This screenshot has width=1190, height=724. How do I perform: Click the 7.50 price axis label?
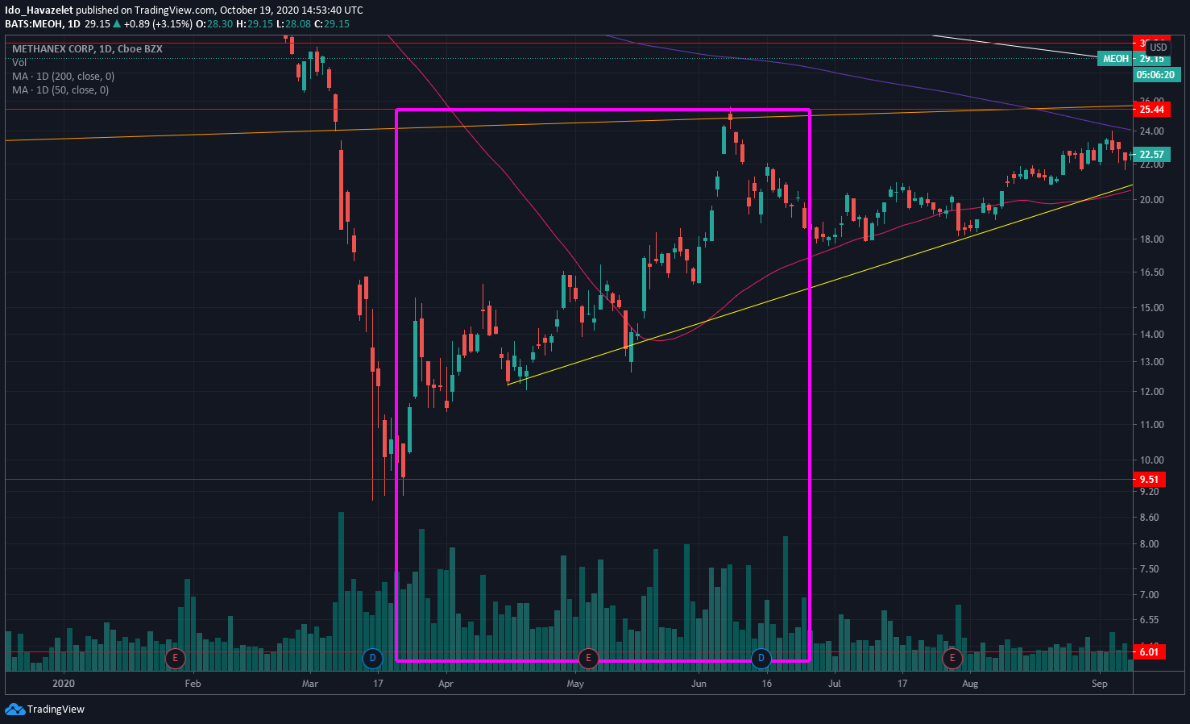pyautogui.click(x=1149, y=569)
